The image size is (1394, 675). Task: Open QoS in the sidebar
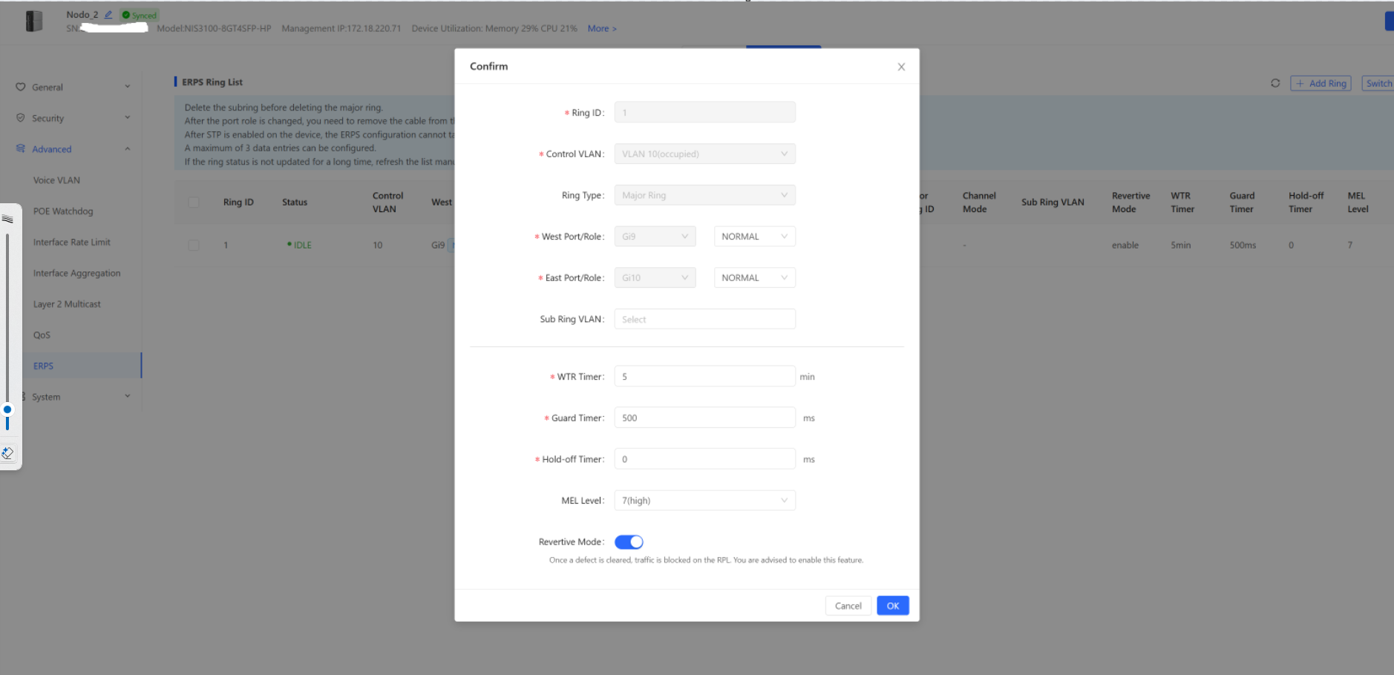point(42,335)
